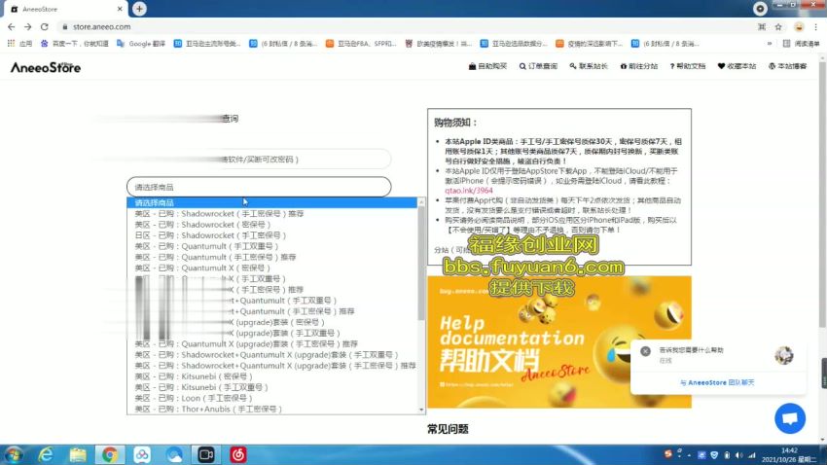
Task: Open the 自助购买 nav item
Action: coord(487,66)
